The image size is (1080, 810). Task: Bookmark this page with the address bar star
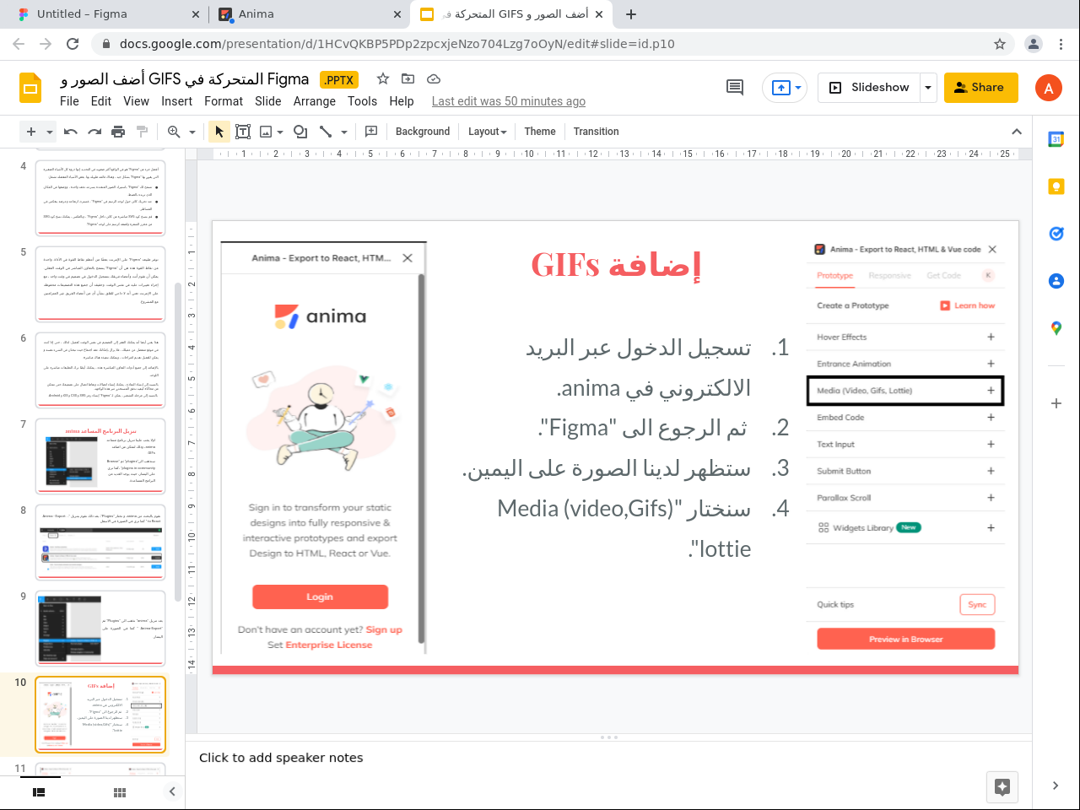pyautogui.click(x=1000, y=44)
